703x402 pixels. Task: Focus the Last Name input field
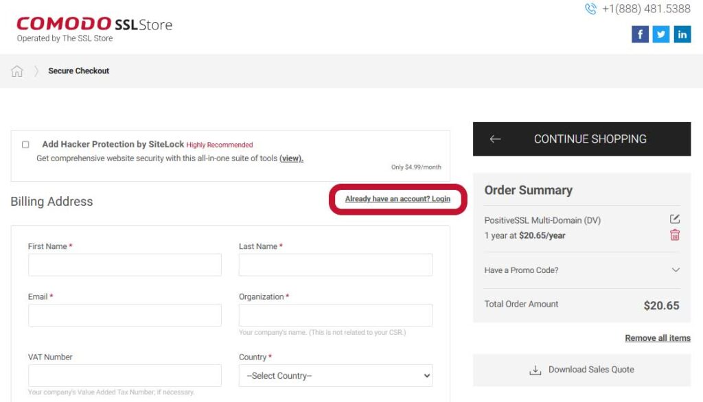335,265
